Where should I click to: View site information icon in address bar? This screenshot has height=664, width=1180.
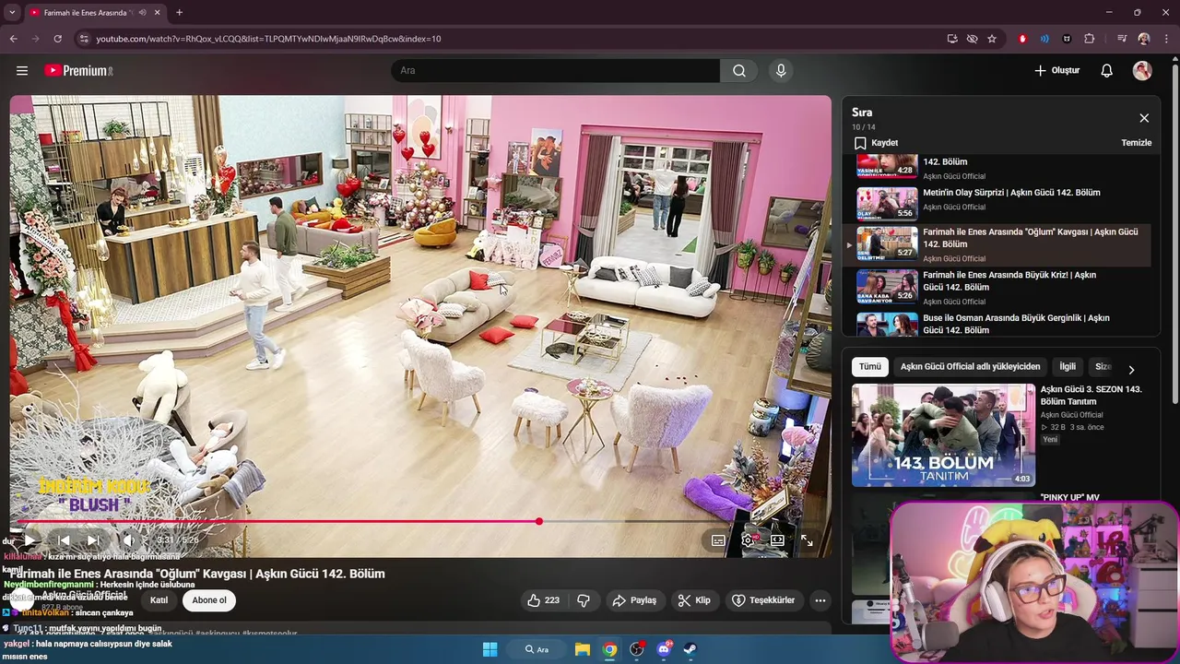point(84,39)
